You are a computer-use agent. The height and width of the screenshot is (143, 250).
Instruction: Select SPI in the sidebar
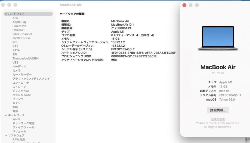pos(15,54)
